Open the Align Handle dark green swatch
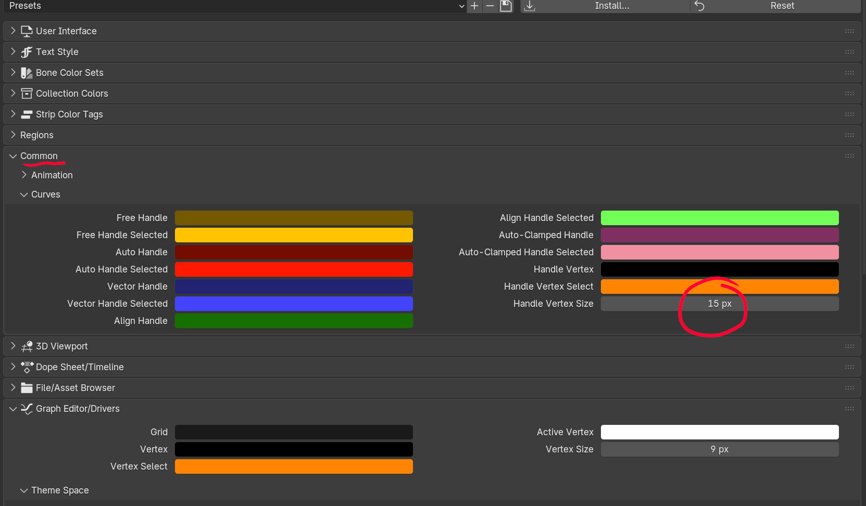Screen dimensions: 866x506 [294, 321]
